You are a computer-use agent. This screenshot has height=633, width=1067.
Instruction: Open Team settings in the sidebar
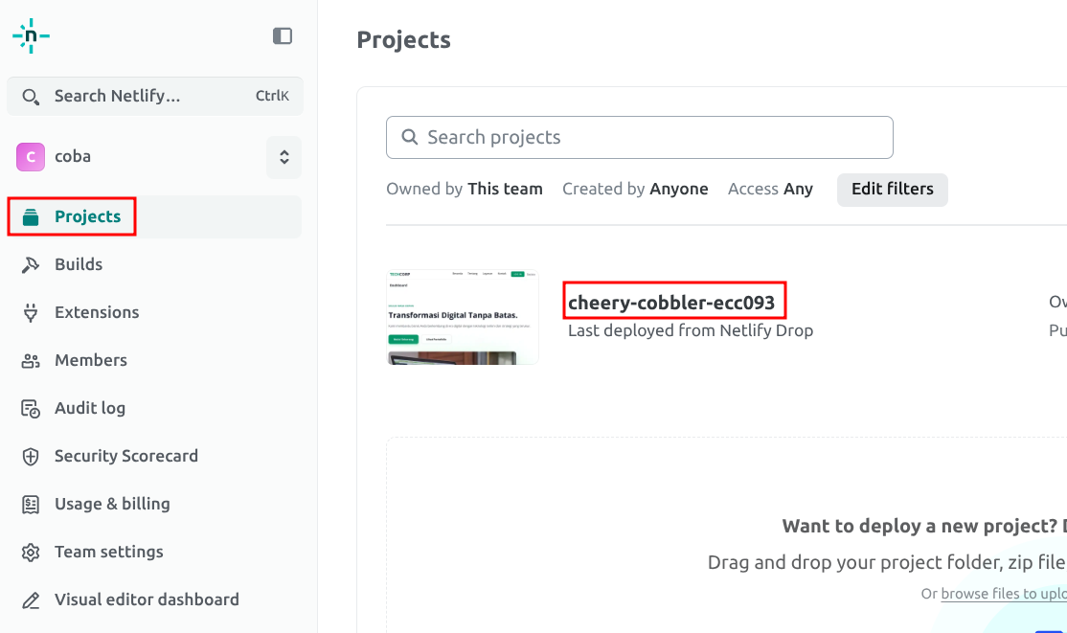(x=155, y=552)
